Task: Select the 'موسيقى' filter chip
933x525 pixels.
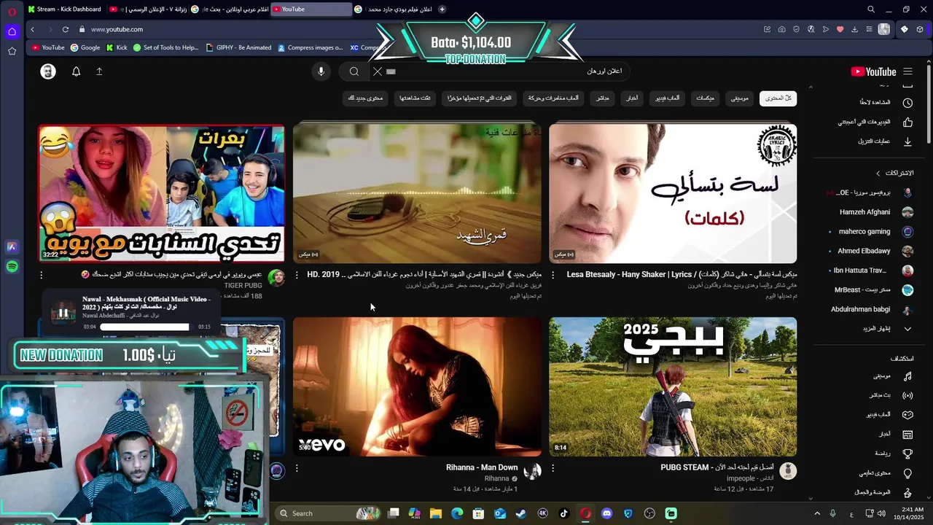Action: coord(740,98)
